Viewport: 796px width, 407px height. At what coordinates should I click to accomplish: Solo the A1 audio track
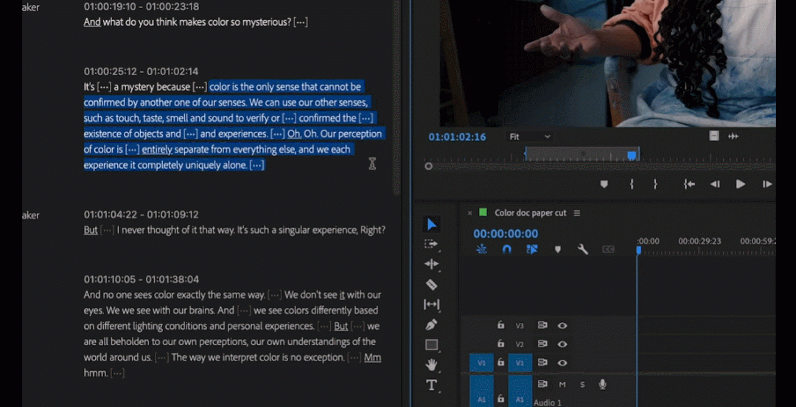tap(582, 385)
